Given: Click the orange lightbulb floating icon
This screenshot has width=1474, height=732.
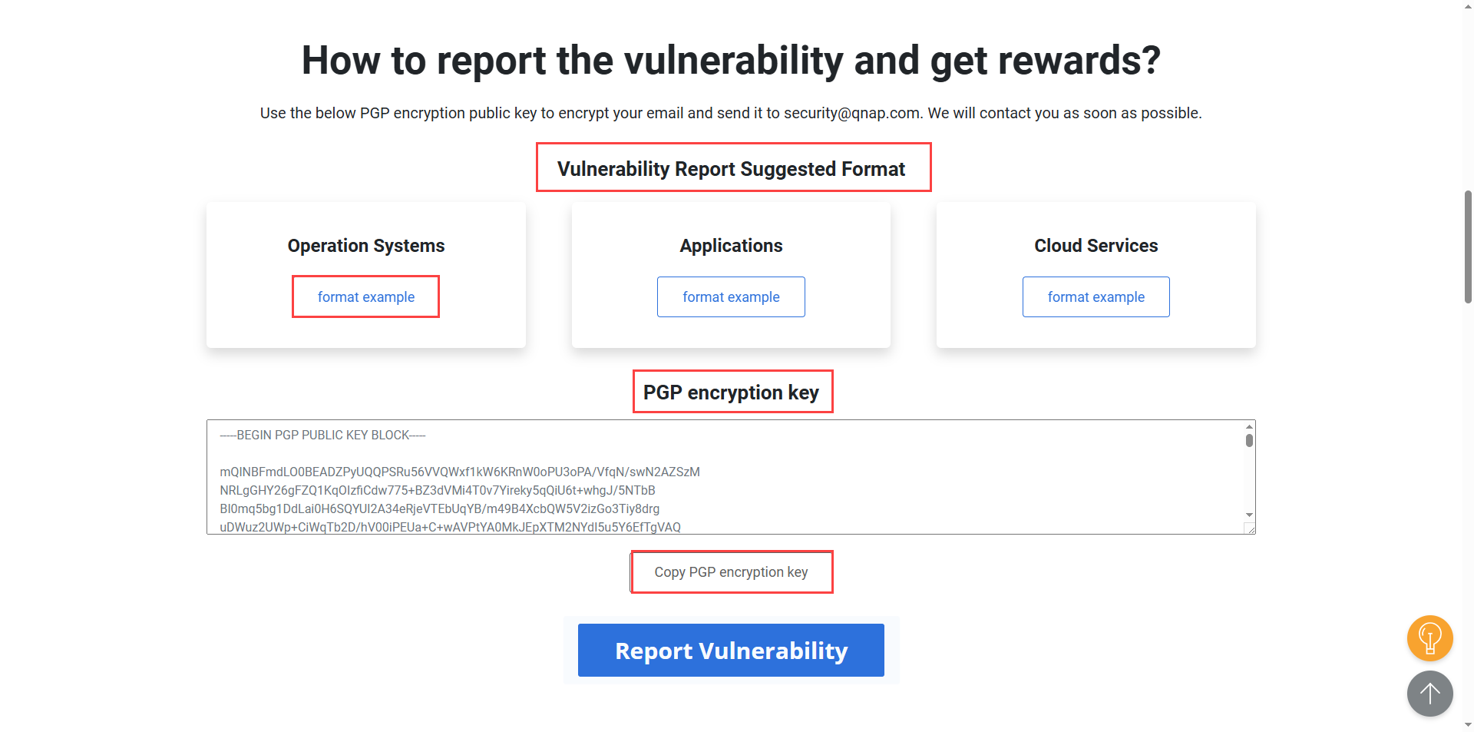Looking at the screenshot, I should point(1429,638).
